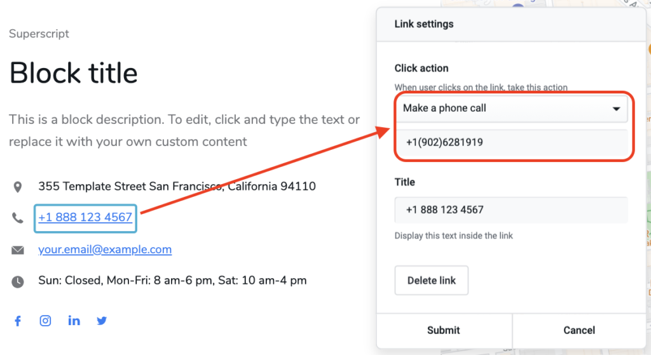Select the +1 888 123 4567 link

coord(85,218)
